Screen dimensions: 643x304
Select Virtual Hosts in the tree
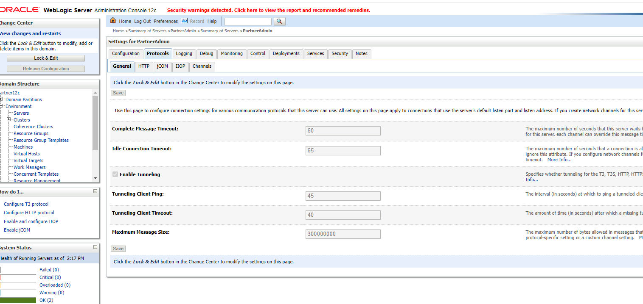tap(27, 154)
